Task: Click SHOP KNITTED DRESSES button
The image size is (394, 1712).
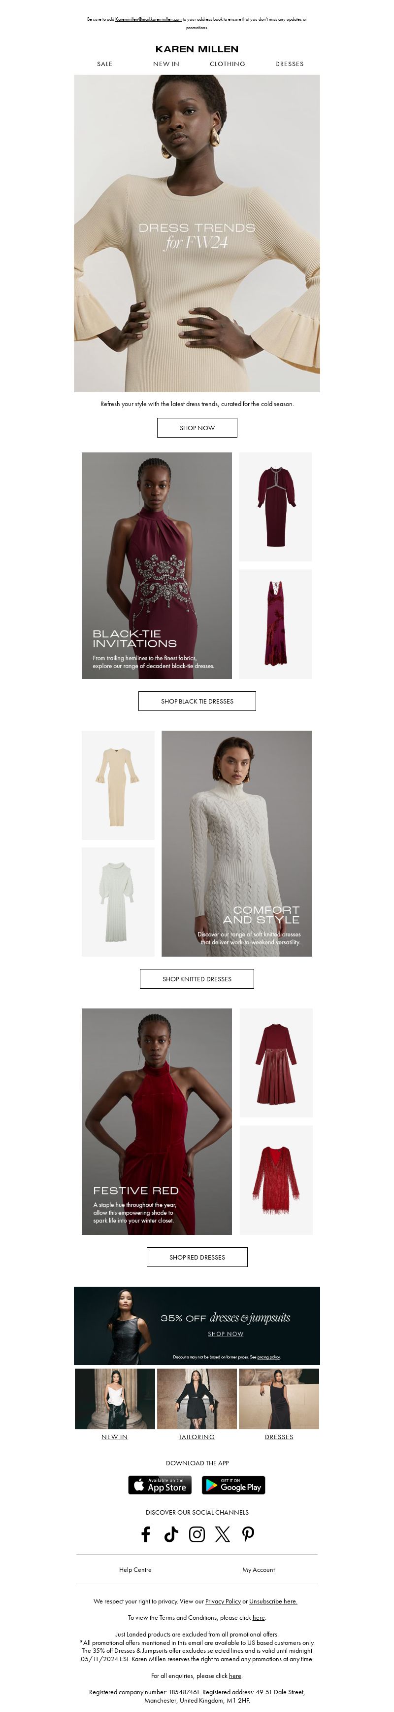Action: click(x=197, y=978)
